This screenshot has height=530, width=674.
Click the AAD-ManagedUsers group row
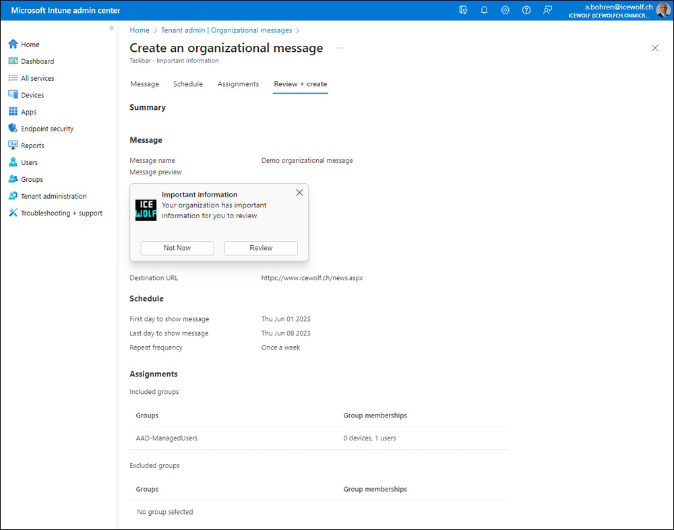pos(319,438)
